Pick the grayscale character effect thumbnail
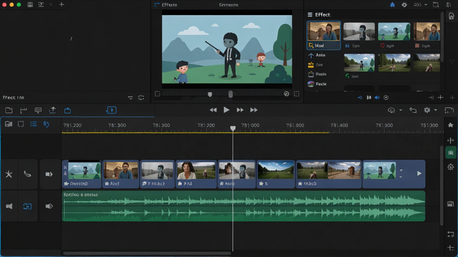 [x=359, y=32]
